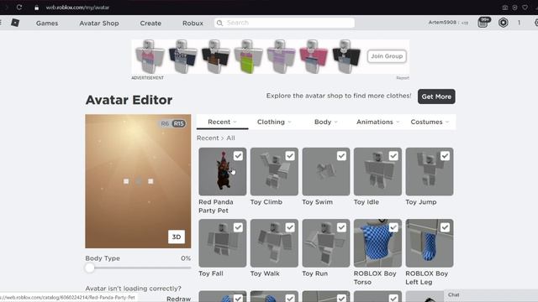Click the Get More button

(436, 96)
